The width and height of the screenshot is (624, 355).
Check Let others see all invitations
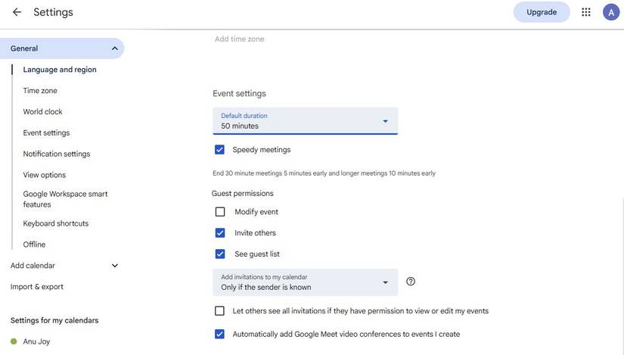219,311
